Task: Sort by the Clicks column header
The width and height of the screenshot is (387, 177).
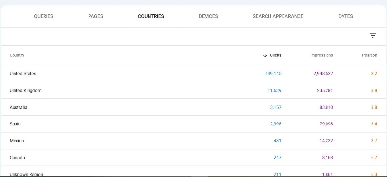Action: (275, 55)
